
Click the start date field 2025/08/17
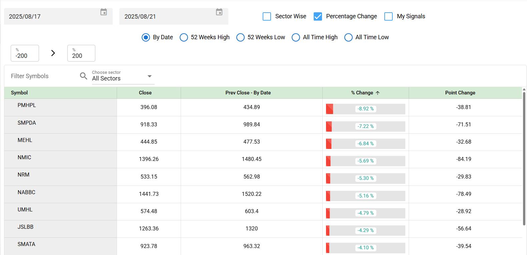tap(58, 16)
